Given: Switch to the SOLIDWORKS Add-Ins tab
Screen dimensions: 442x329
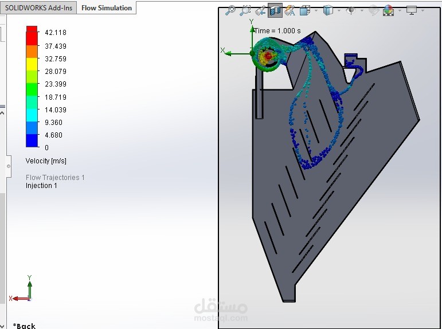Looking at the screenshot, I should click(38, 8).
